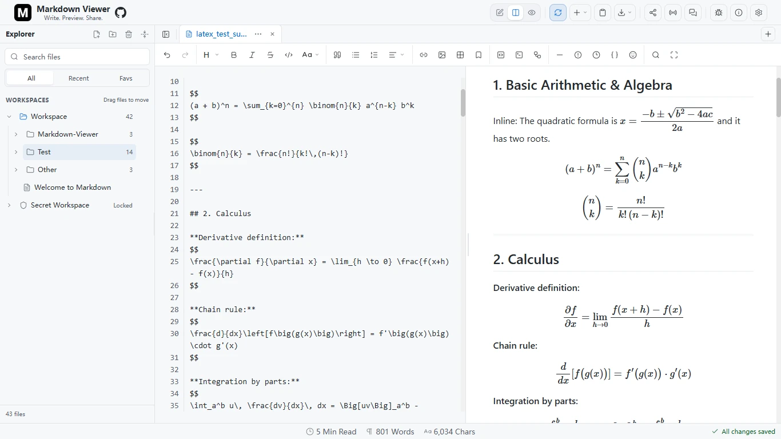
Task: Open the share options
Action: tap(653, 13)
